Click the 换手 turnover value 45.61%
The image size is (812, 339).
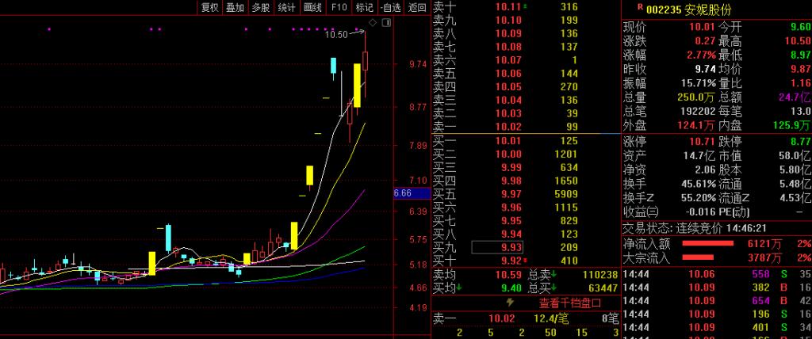(699, 183)
